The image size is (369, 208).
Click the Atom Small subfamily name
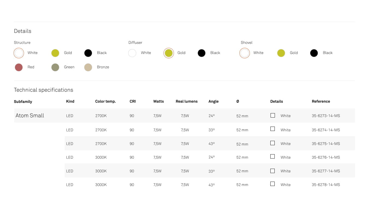click(30, 115)
